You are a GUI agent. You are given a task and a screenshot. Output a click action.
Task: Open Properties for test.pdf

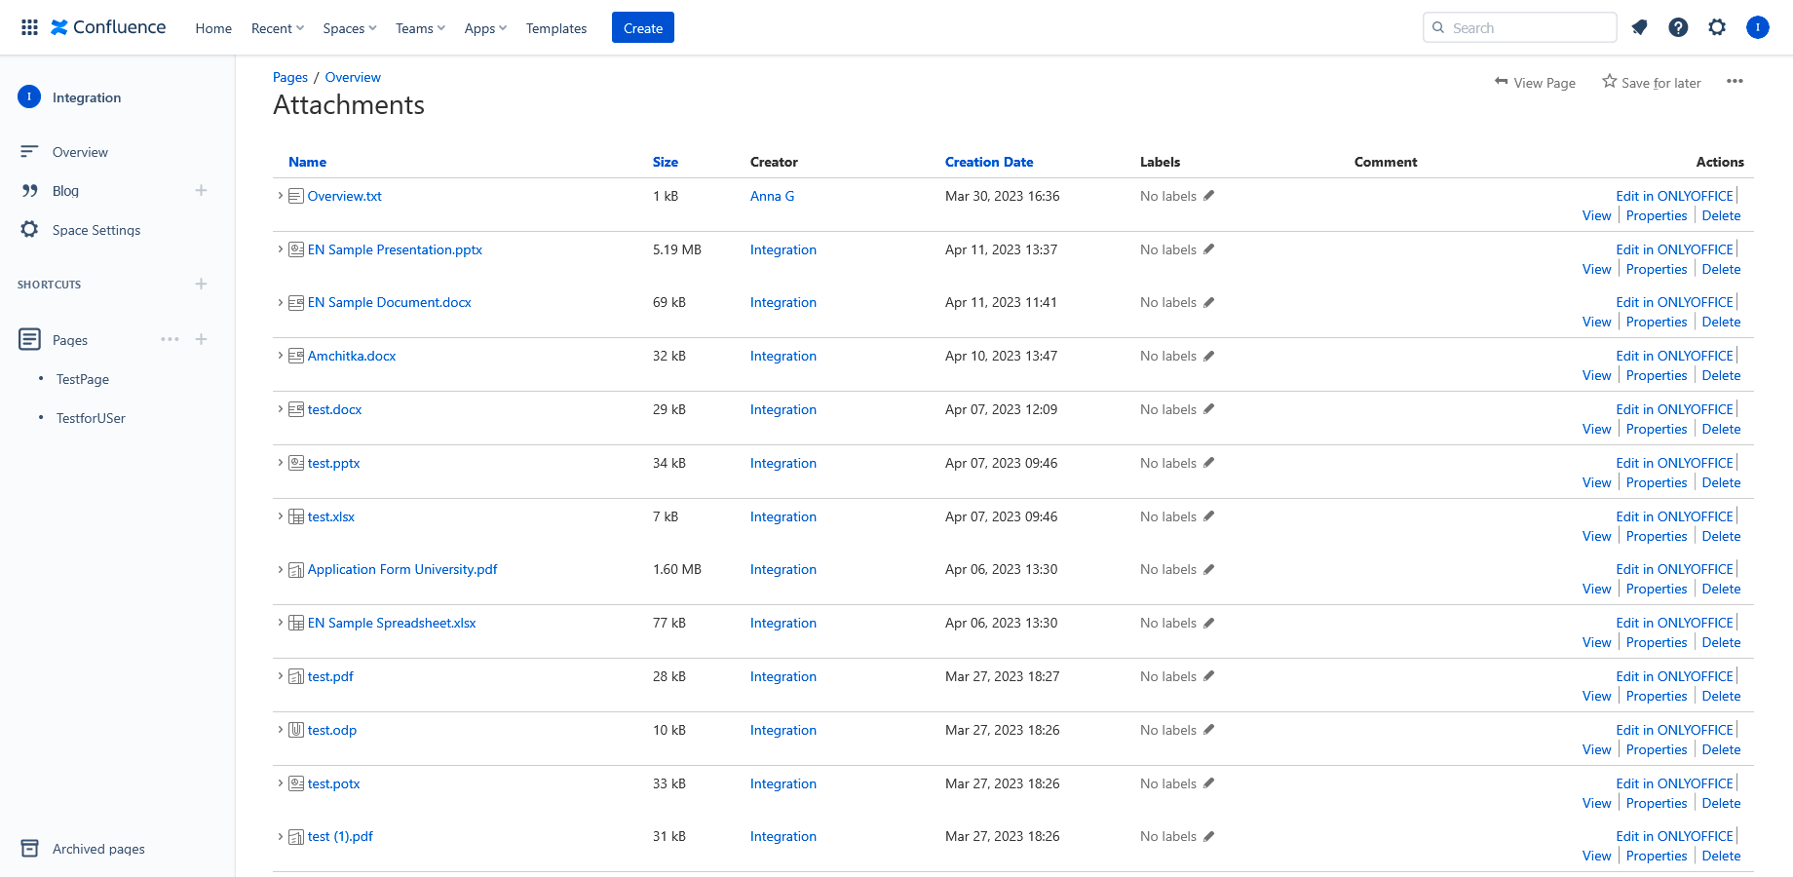tap(1657, 696)
